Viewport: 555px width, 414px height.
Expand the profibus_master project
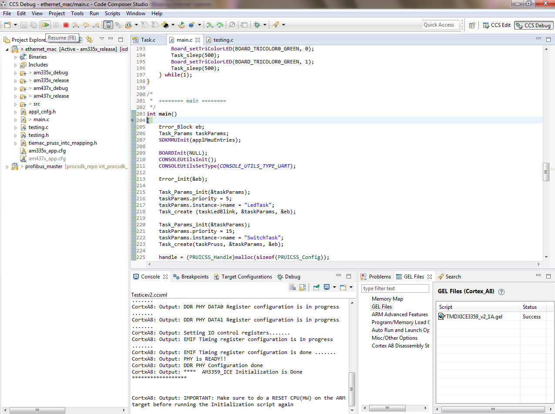[7, 166]
